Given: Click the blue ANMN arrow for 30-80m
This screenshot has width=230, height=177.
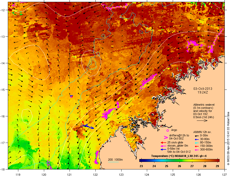Looking at the screenshot, I should click(196, 139).
